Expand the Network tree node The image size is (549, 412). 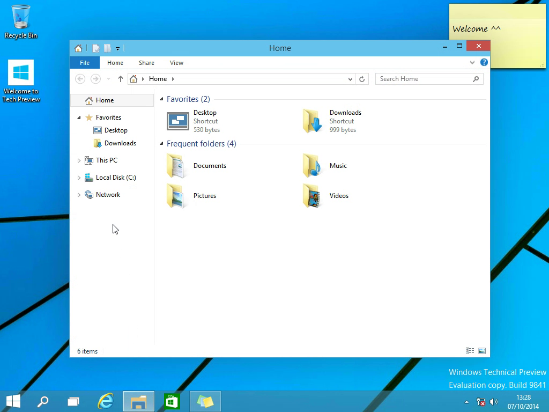[x=79, y=195]
